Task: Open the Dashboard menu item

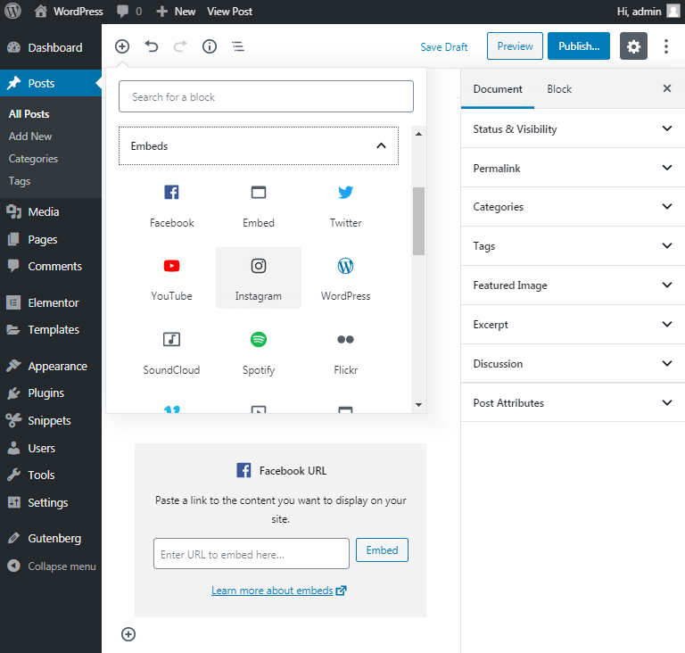Action: [51, 47]
